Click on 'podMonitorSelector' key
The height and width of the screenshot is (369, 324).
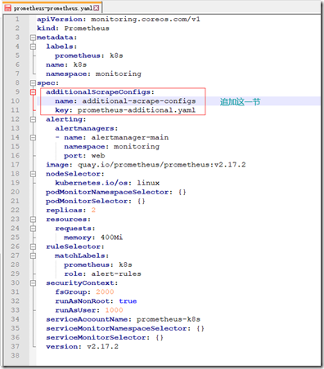(x=87, y=201)
